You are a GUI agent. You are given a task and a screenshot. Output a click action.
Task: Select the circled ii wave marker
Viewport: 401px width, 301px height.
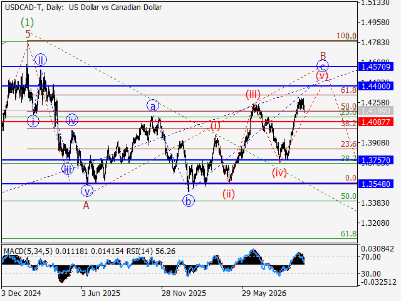[x=41, y=60]
